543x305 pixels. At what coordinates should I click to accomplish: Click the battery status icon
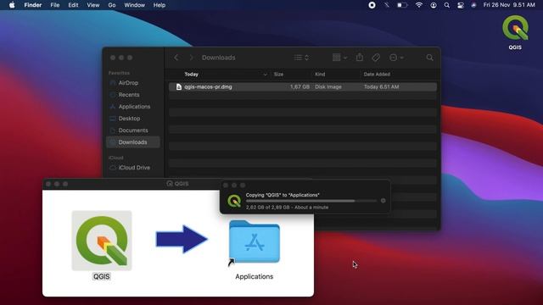coord(402,5)
